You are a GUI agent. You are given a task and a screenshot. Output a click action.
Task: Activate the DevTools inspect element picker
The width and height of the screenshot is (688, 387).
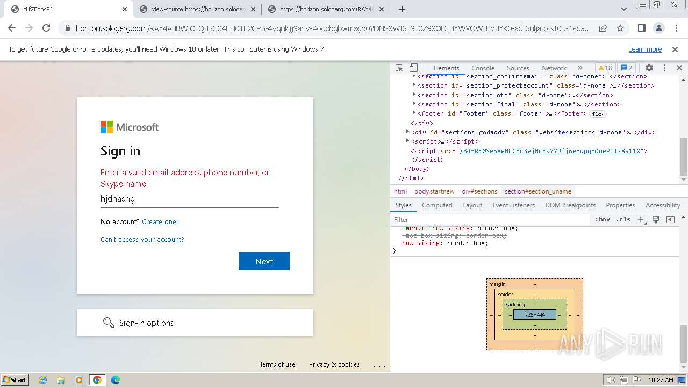pyautogui.click(x=399, y=68)
